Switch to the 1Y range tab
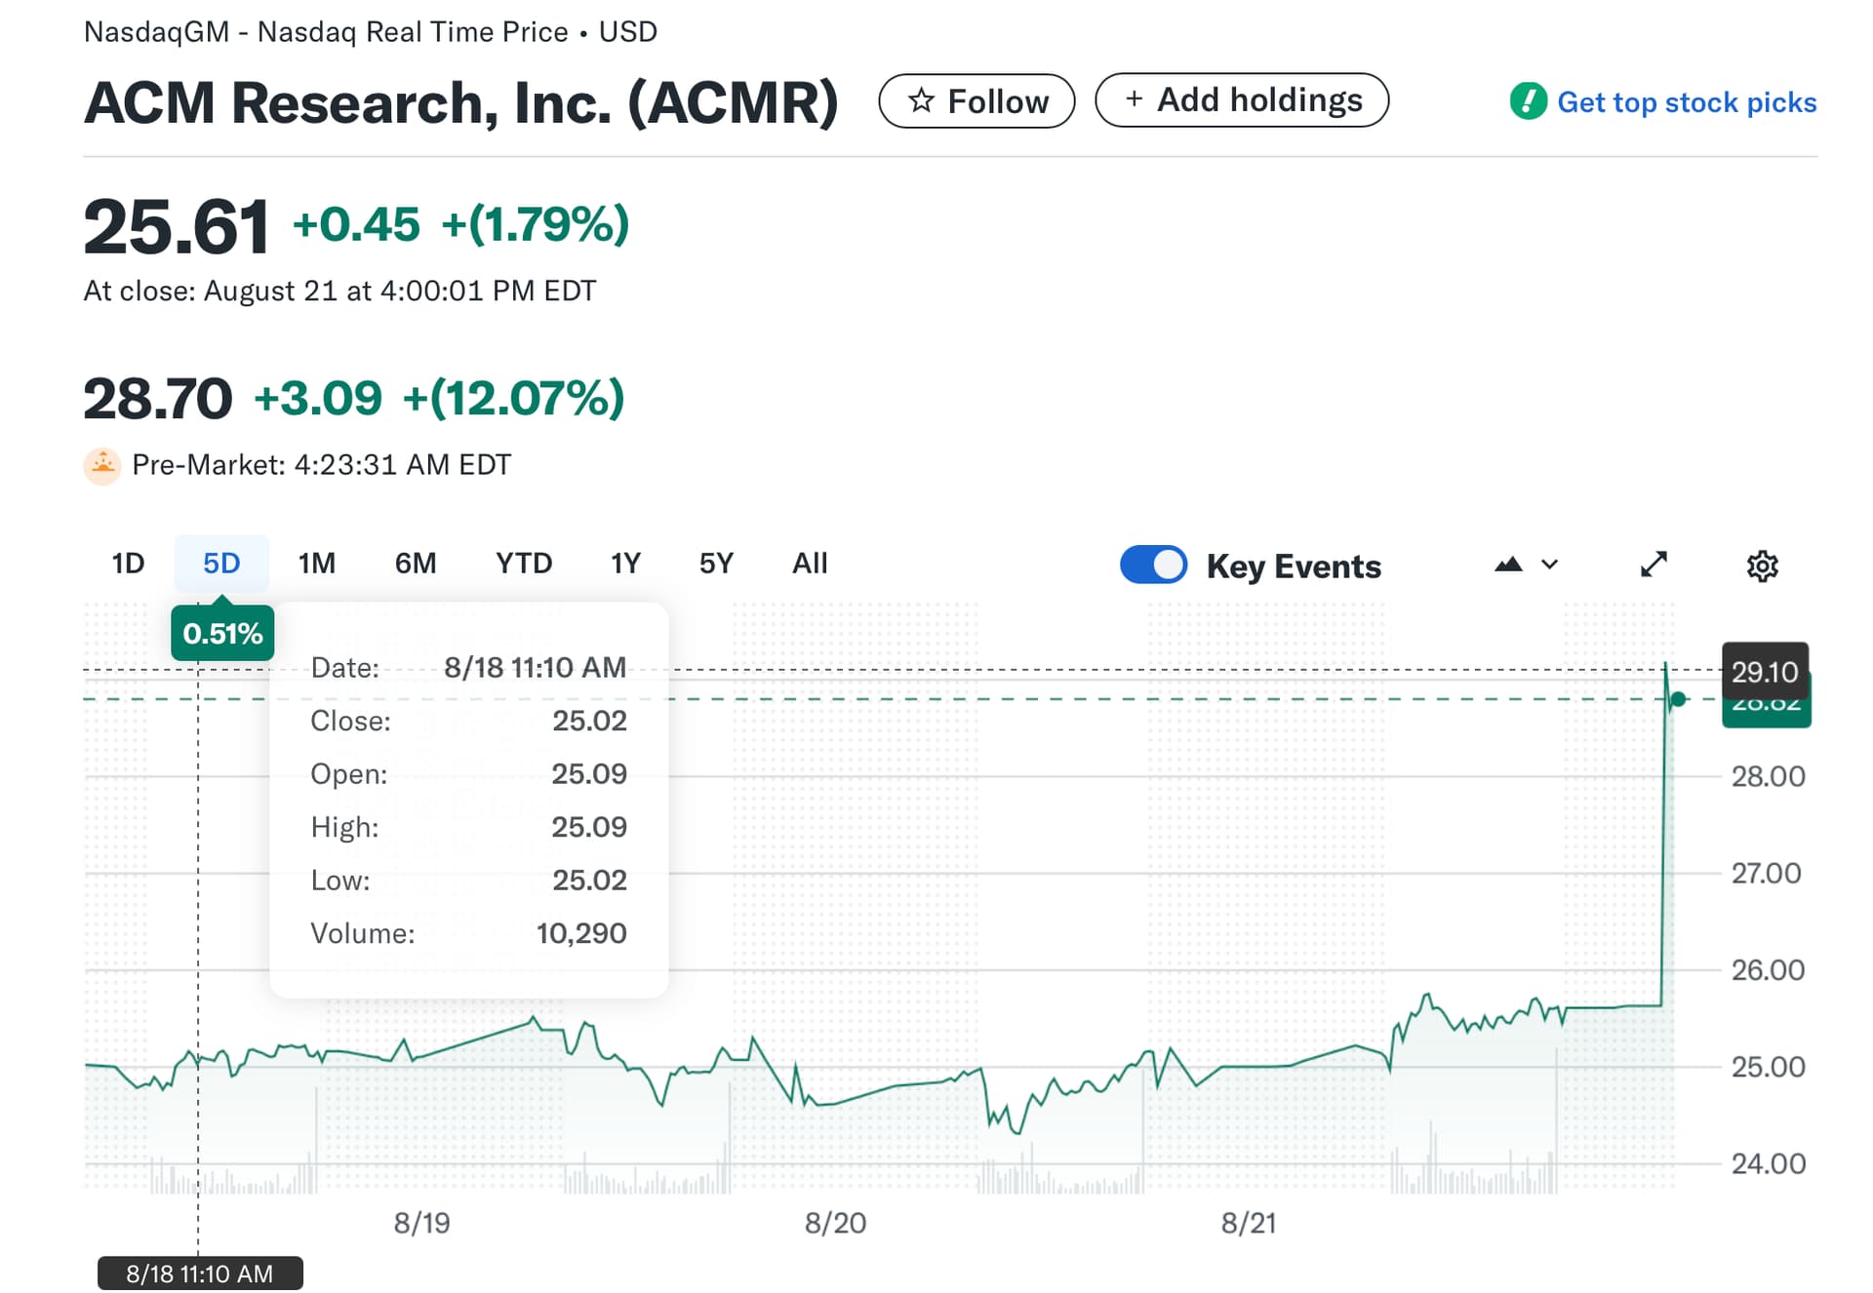1873x1293 pixels. (625, 564)
